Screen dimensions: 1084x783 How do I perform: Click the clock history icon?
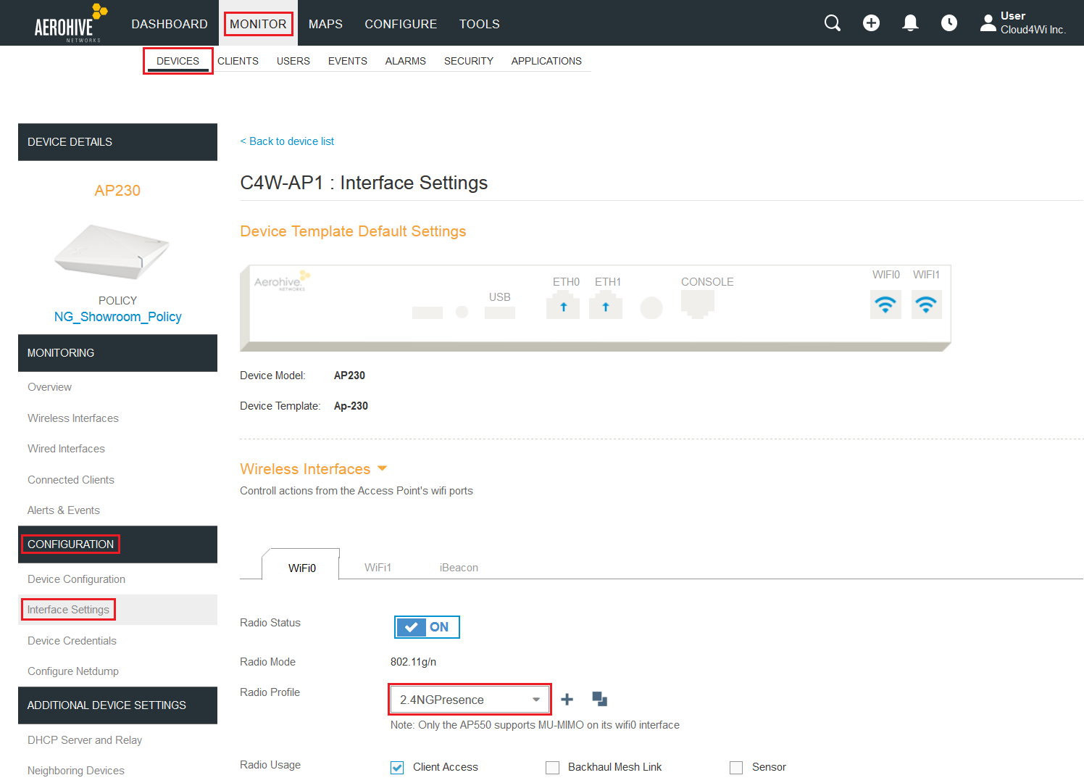coord(948,23)
